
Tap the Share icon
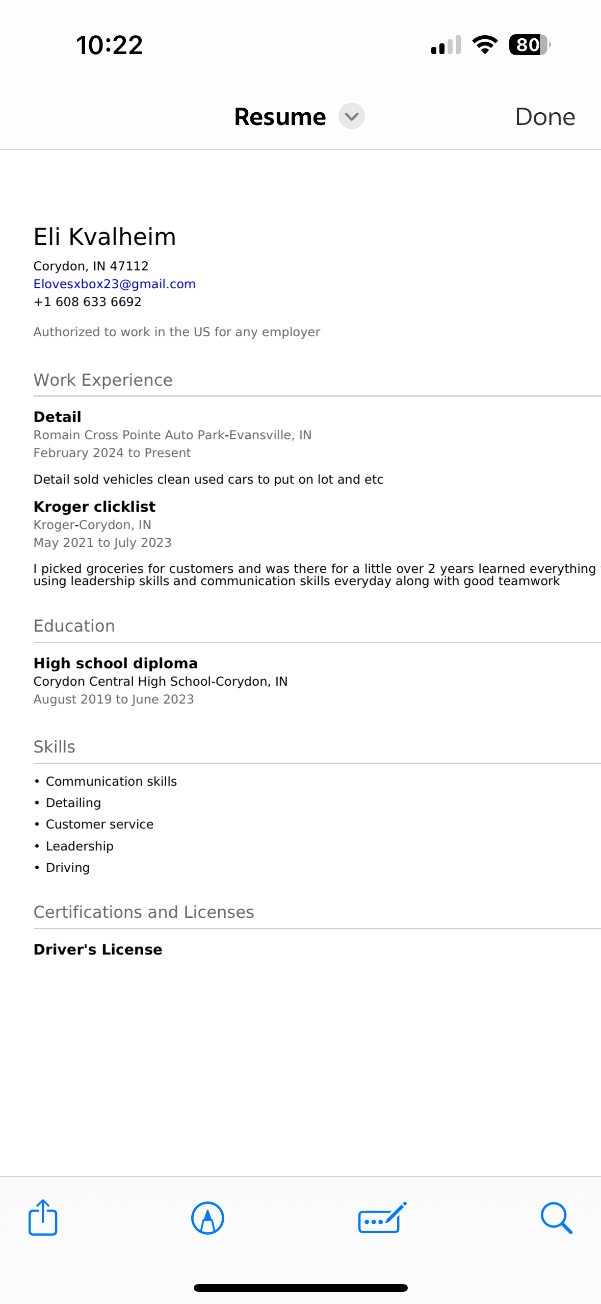[x=43, y=1217]
